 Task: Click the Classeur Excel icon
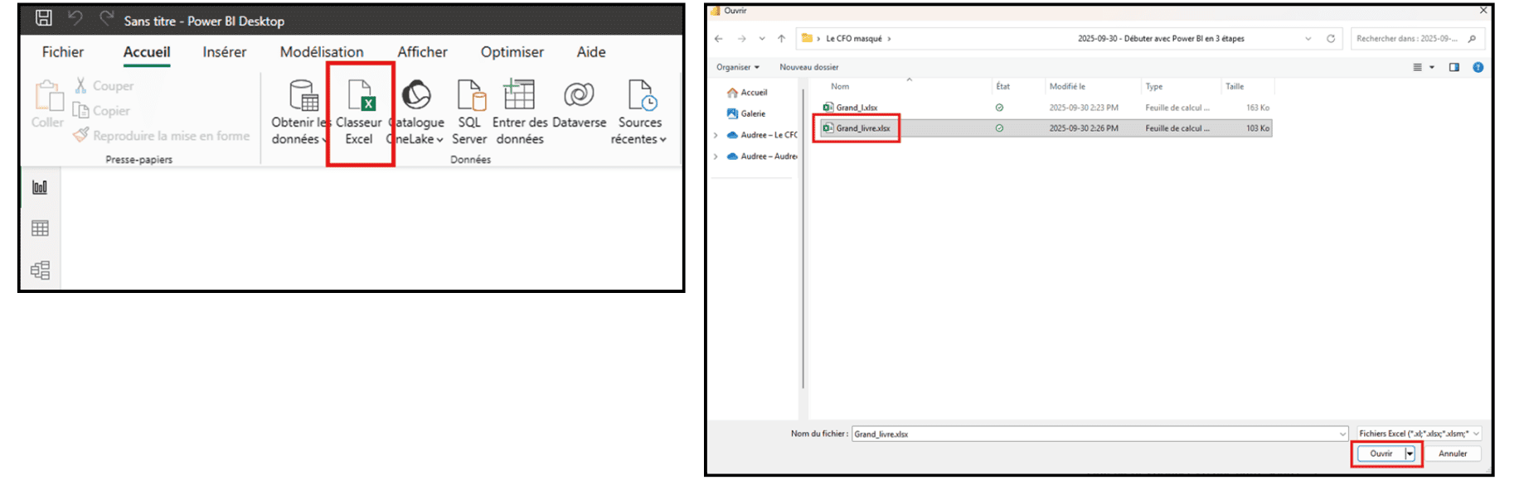pos(361,97)
